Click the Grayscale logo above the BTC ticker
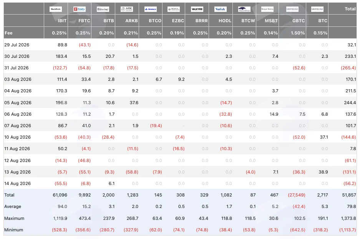360x239 pixels. pos(317,9)
